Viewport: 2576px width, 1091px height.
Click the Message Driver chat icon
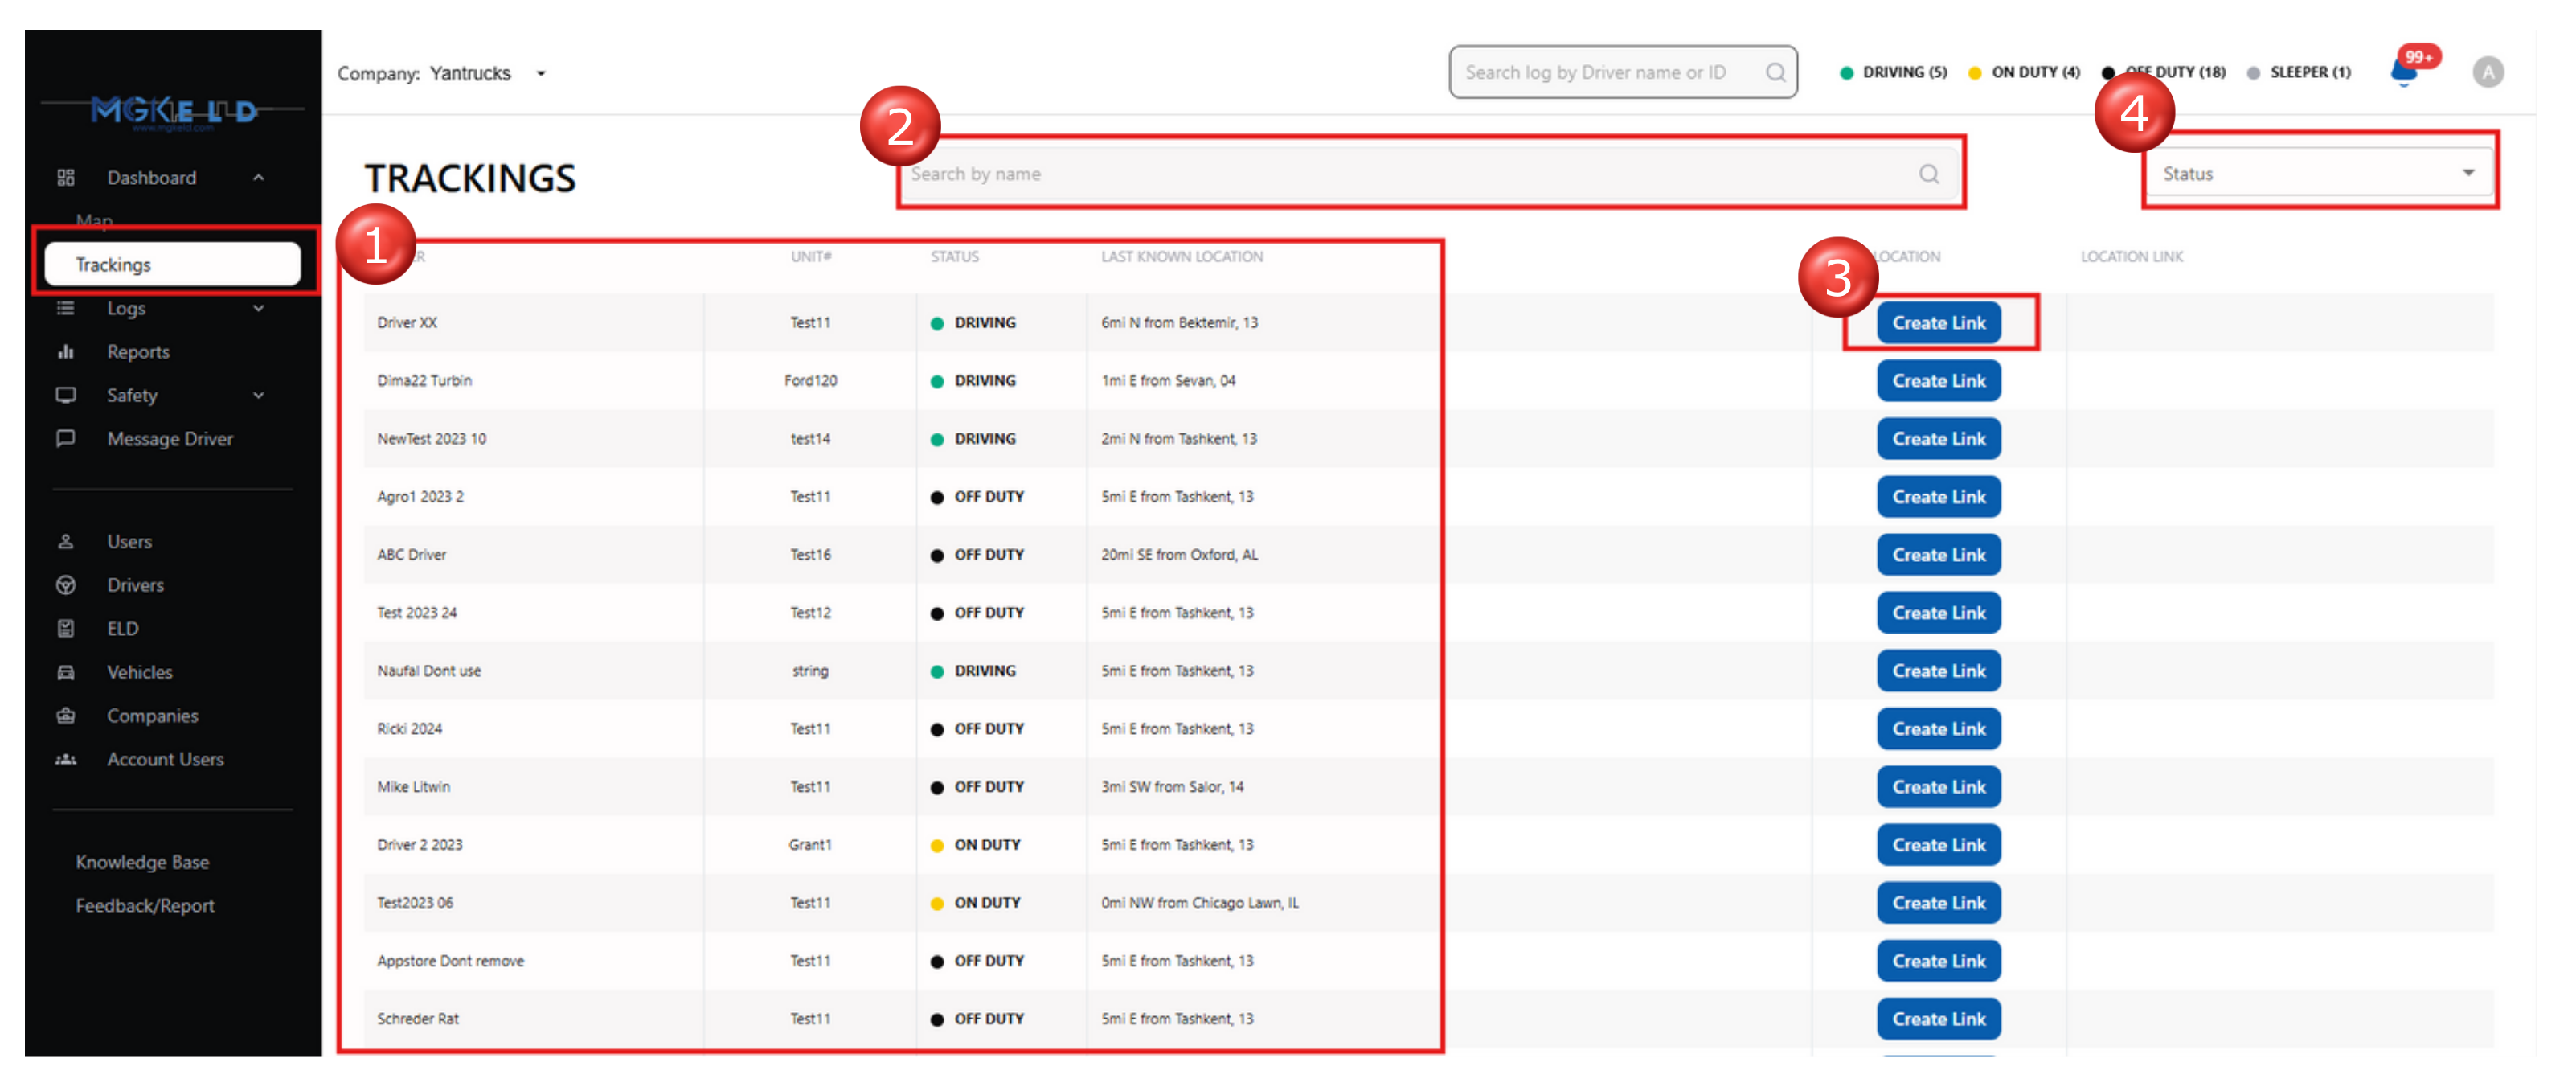click(x=66, y=439)
